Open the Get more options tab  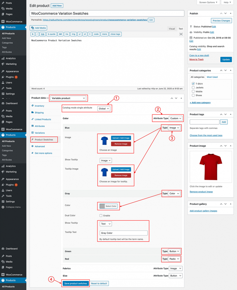tap(43, 153)
